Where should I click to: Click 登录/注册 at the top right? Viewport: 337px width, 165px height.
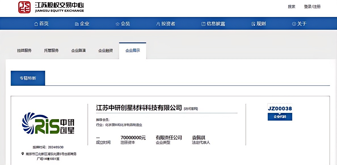pos(312,7)
